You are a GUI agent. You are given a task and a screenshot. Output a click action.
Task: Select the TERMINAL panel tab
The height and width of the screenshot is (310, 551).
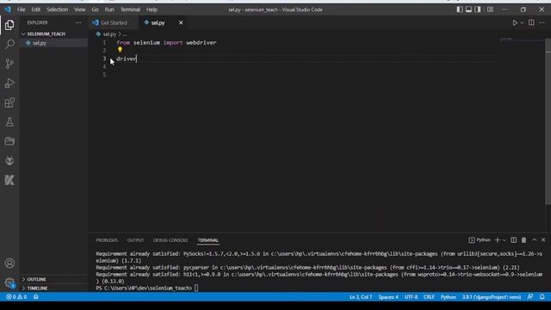click(x=208, y=240)
